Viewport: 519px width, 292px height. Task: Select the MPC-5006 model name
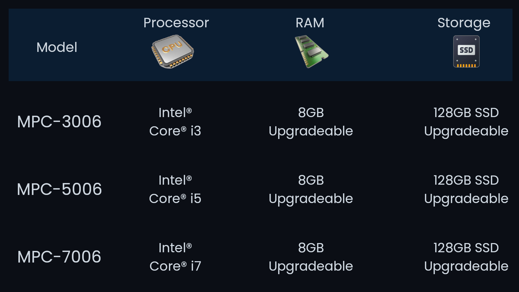pos(59,189)
